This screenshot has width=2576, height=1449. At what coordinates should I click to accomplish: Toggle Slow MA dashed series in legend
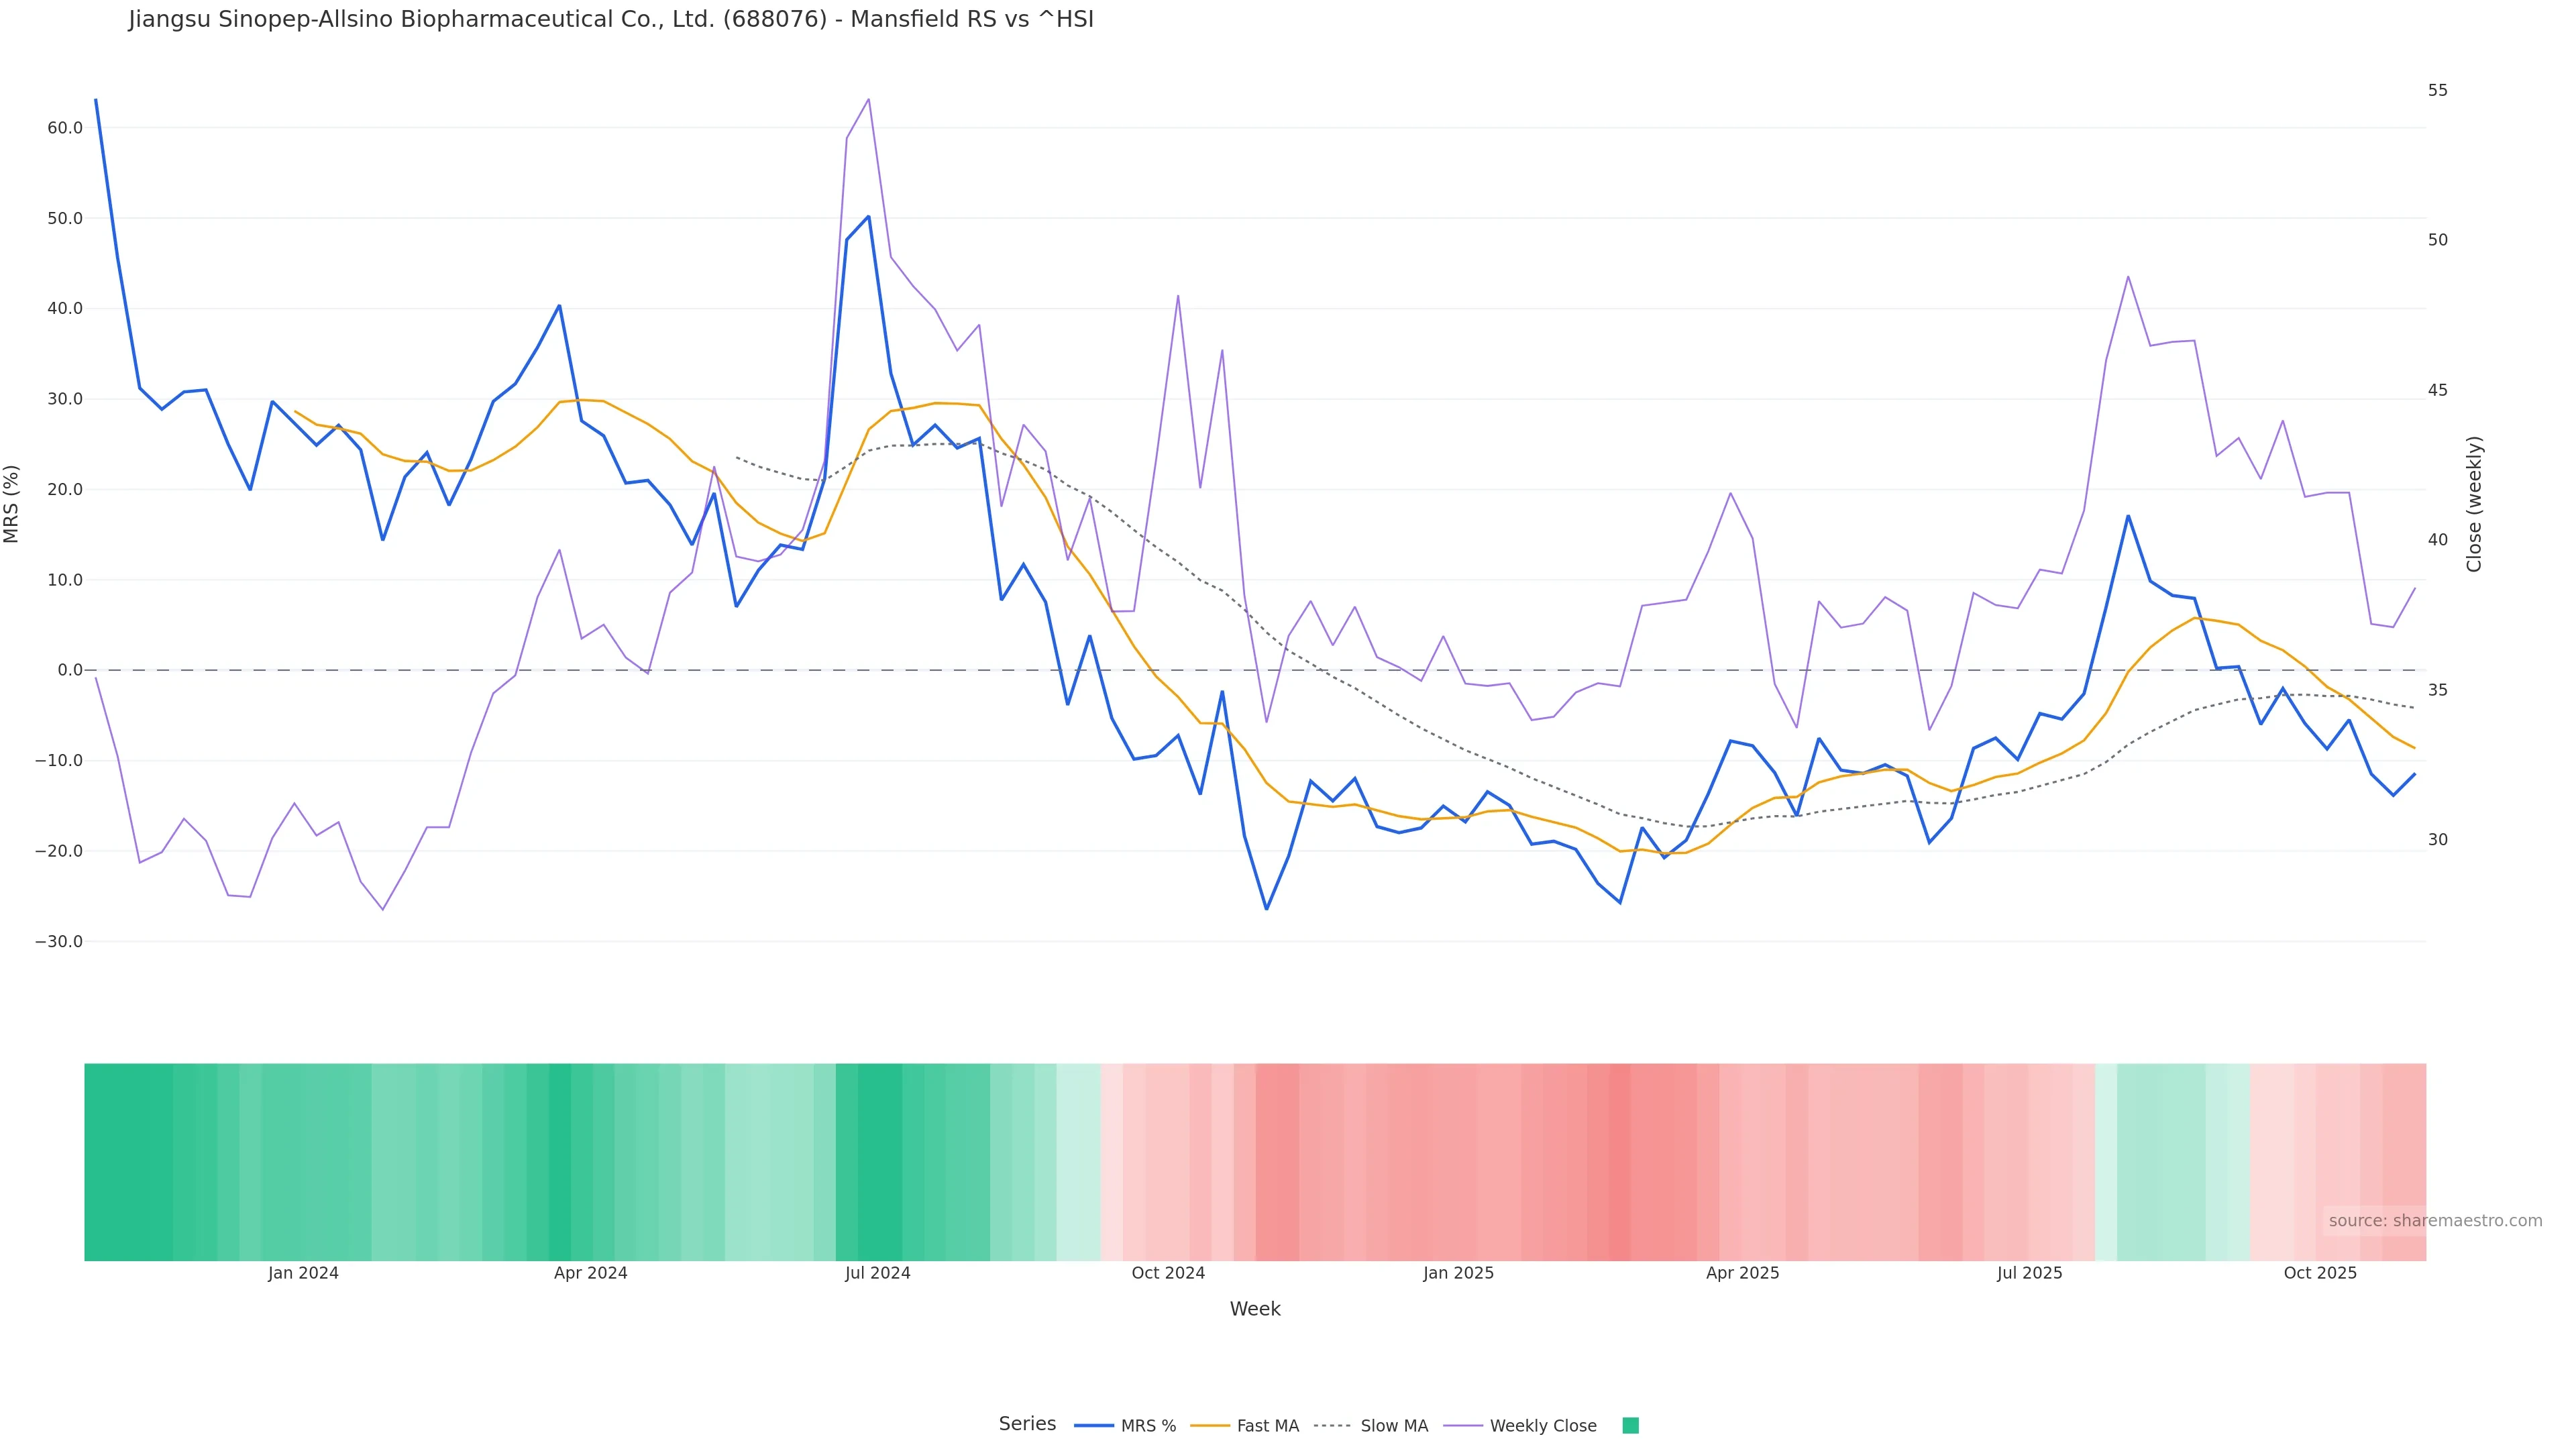click(1371, 1426)
